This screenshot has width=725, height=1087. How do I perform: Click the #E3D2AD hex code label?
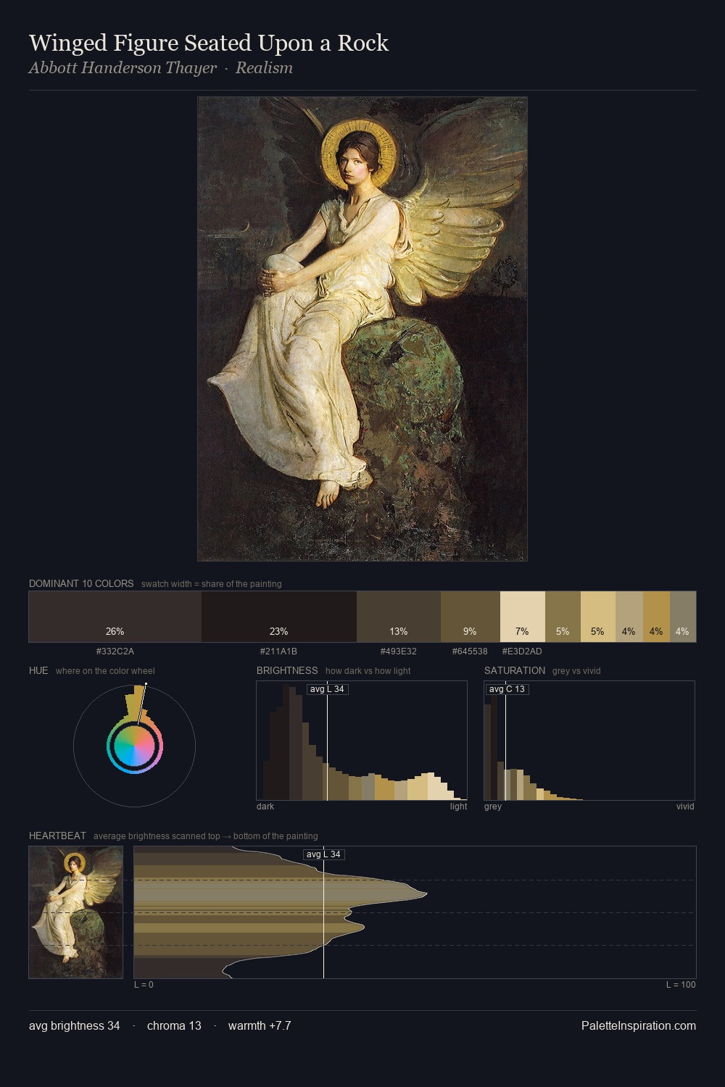pyautogui.click(x=522, y=651)
